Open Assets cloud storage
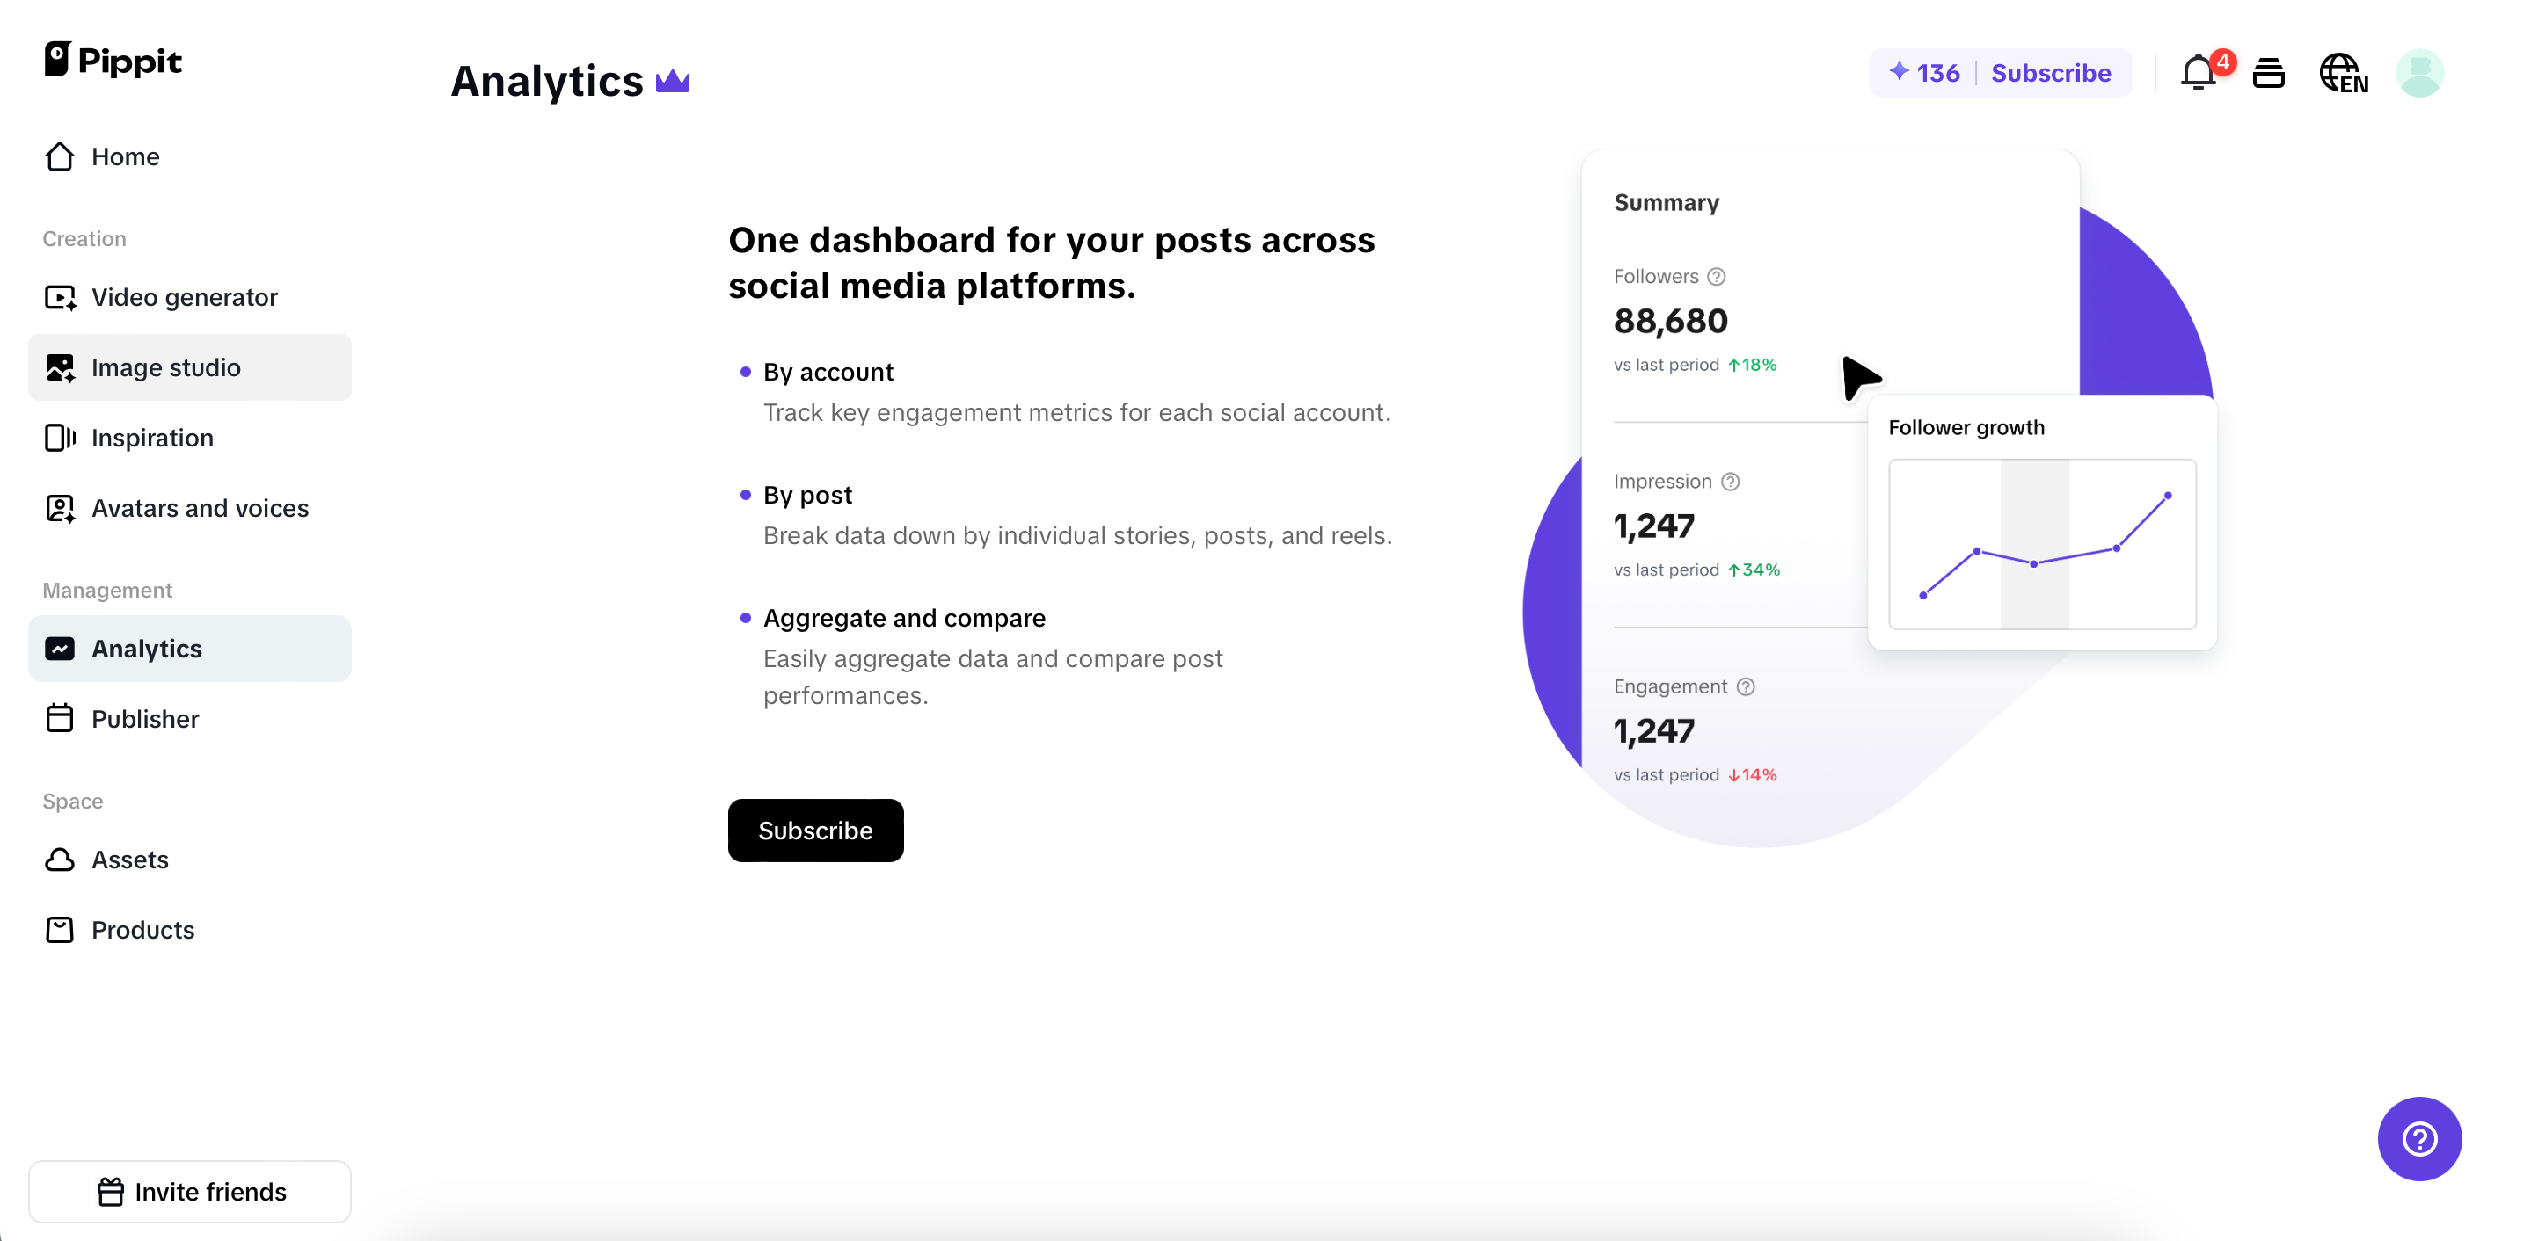2531x1241 pixels. coord(129,860)
